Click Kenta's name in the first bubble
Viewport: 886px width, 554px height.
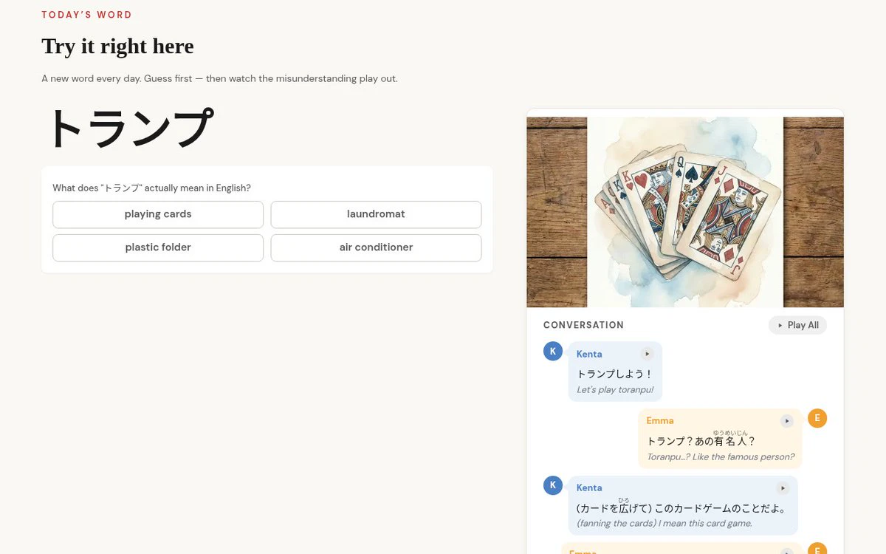click(589, 354)
